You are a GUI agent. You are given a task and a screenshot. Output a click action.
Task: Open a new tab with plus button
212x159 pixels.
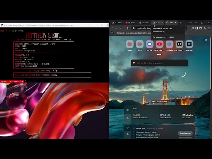181,23
